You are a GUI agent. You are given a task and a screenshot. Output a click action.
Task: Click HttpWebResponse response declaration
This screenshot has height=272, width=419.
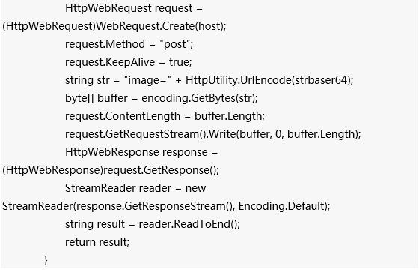point(141,152)
